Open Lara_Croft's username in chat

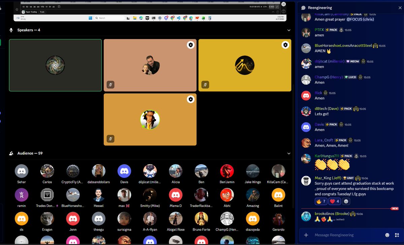(x=324, y=140)
